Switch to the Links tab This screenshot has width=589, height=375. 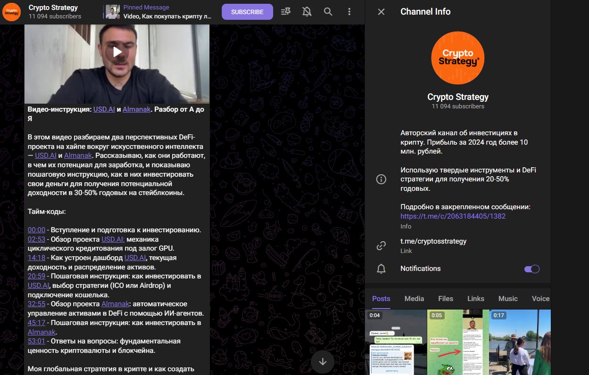tap(476, 299)
